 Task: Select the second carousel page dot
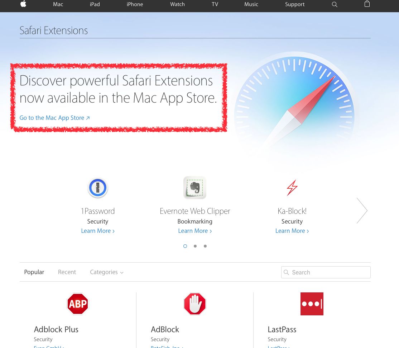pos(195,246)
